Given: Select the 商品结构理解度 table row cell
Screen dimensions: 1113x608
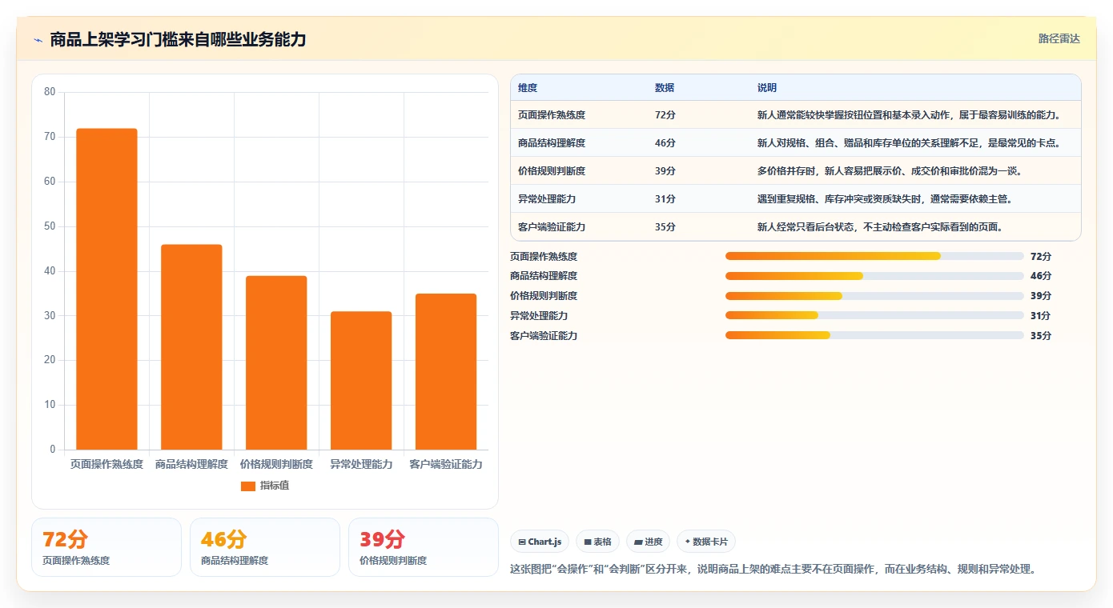Looking at the screenshot, I should pos(552,143).
